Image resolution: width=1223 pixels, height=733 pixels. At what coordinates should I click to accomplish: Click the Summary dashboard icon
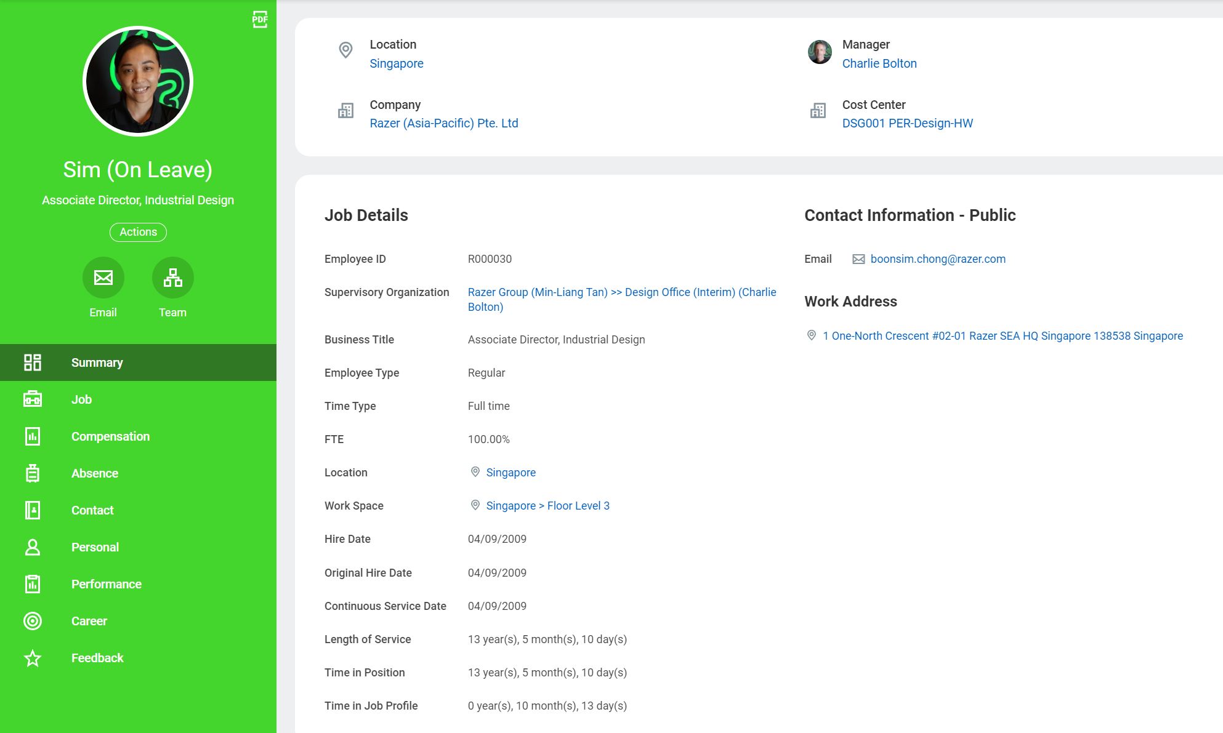[x=33, y=362]
